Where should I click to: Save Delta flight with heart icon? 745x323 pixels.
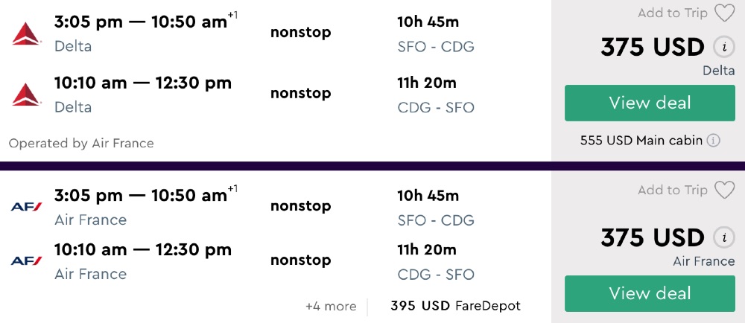724,13
